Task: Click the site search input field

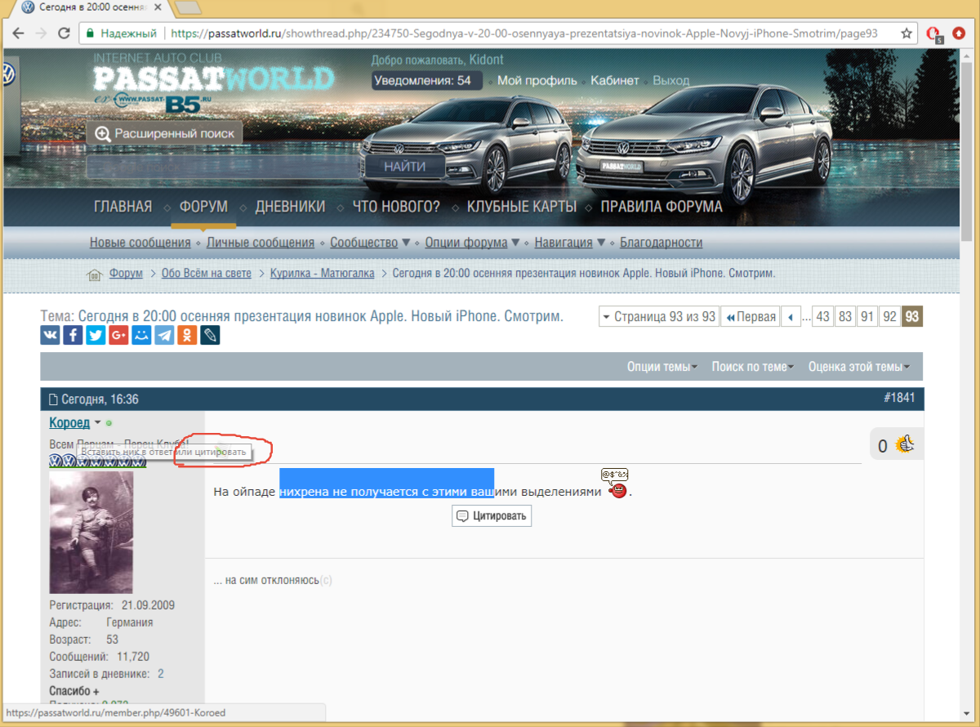Action: [x=223, y=167]
